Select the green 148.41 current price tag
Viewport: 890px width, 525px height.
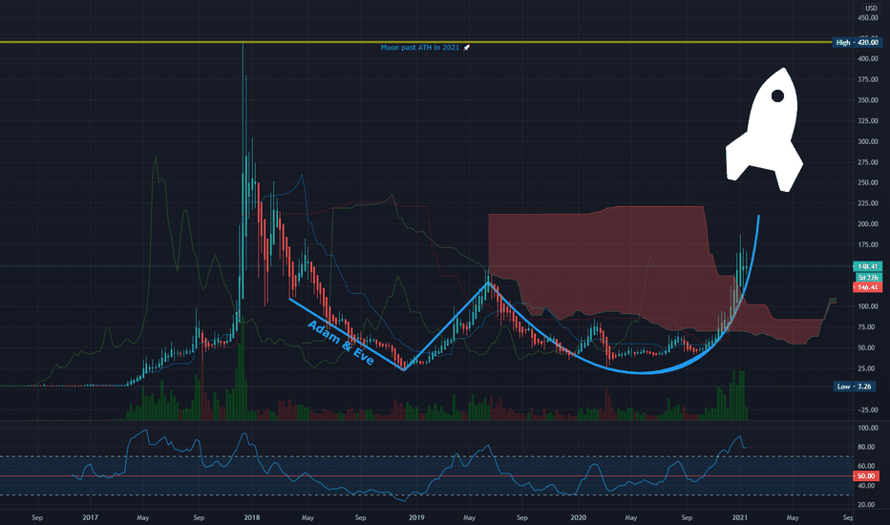click(867, 266)
